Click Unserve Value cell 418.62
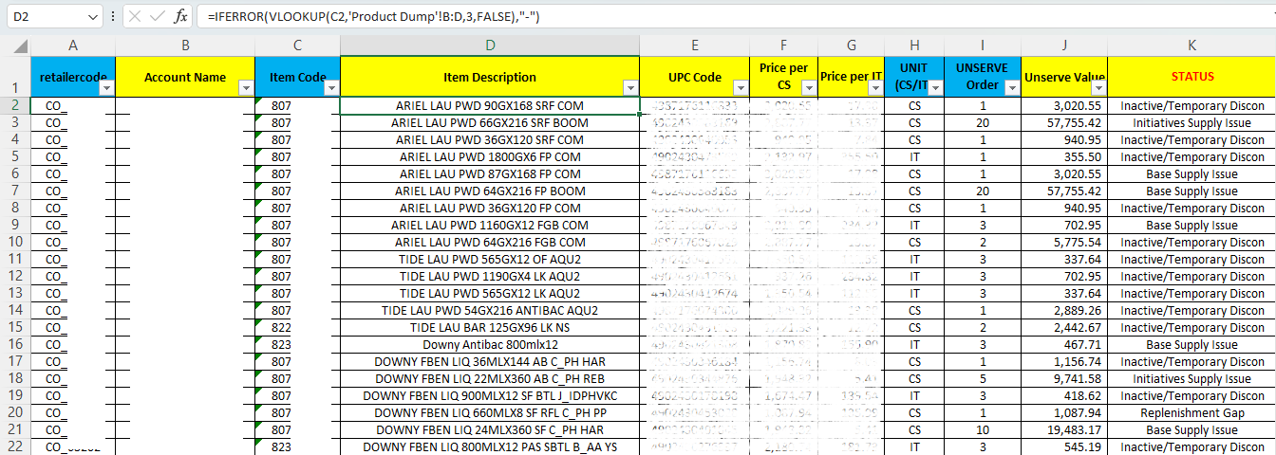The image size is (1276, 455). (x=1064, y=395)
